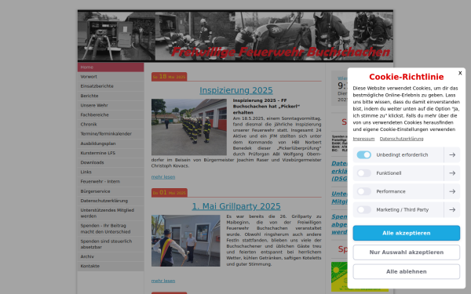Open Bürgerservice menu item
The height and width of the screenshot is (294, 471).
tap(111, 191)
